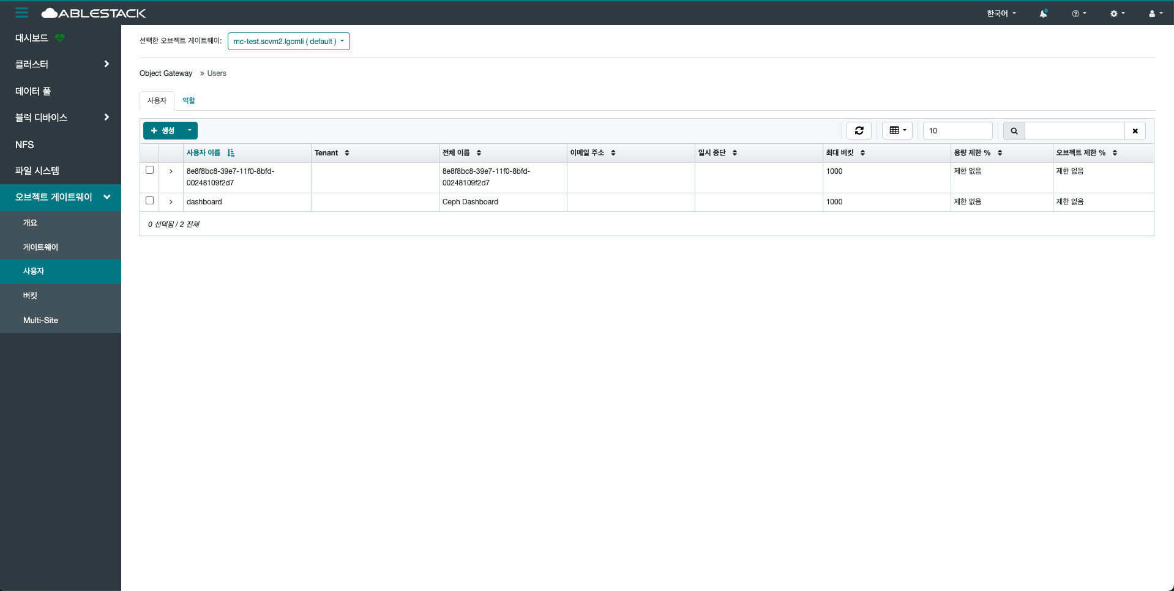Expand details of the dashboard user row

[x=171, y=202]
